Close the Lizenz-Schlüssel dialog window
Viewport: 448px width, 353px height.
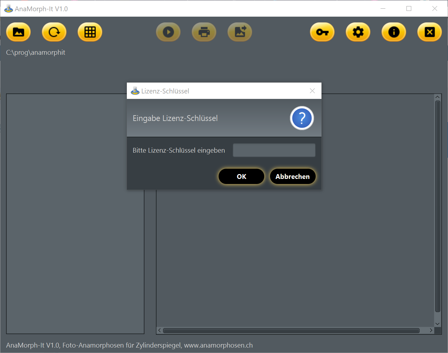(x=313, y=91)
